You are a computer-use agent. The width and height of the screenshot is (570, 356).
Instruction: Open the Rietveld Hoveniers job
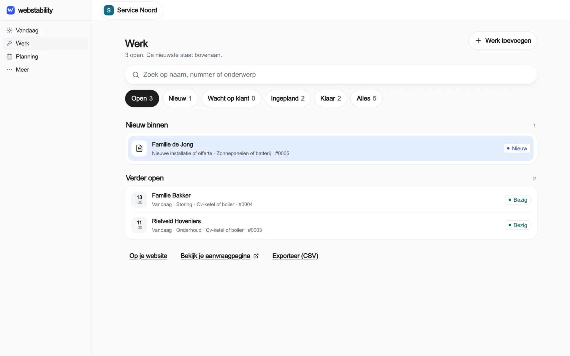tap(331, 225)
